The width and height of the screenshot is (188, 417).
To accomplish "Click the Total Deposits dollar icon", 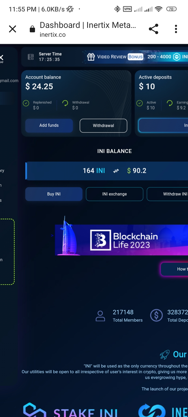I will click(x=156, y=316).
